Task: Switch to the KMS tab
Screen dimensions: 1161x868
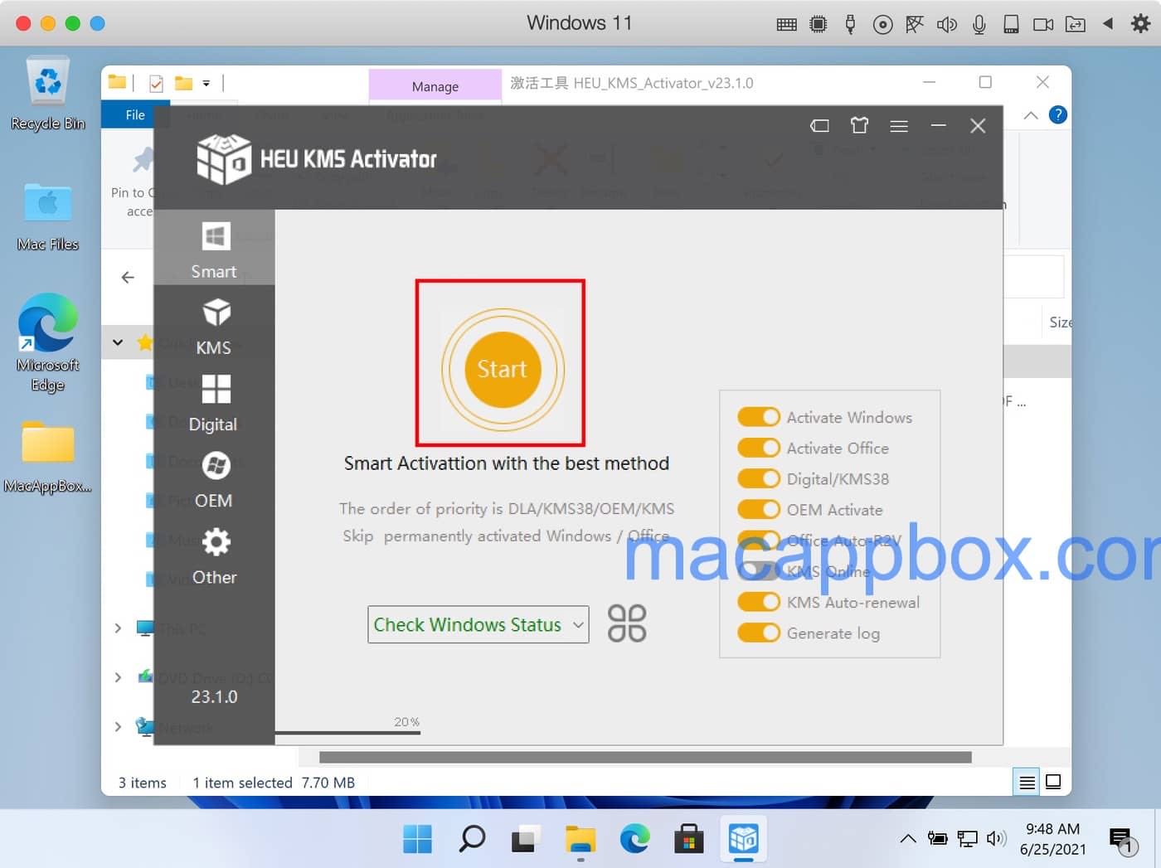Action: tap(214, 326)
